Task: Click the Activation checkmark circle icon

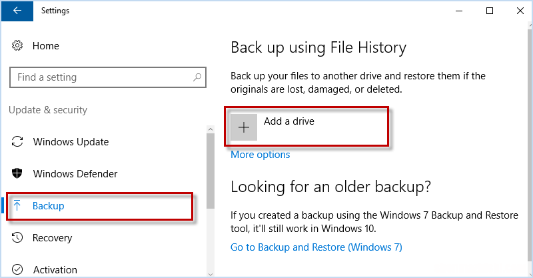Action: coord(17,269)
